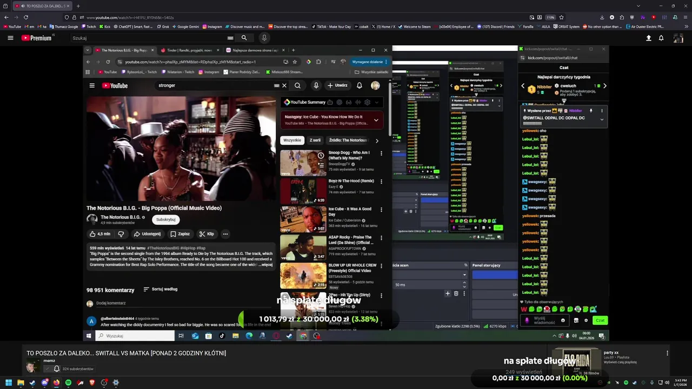Click the Utwórz create button
Screen dimensions: 692x389
[337, 85]
